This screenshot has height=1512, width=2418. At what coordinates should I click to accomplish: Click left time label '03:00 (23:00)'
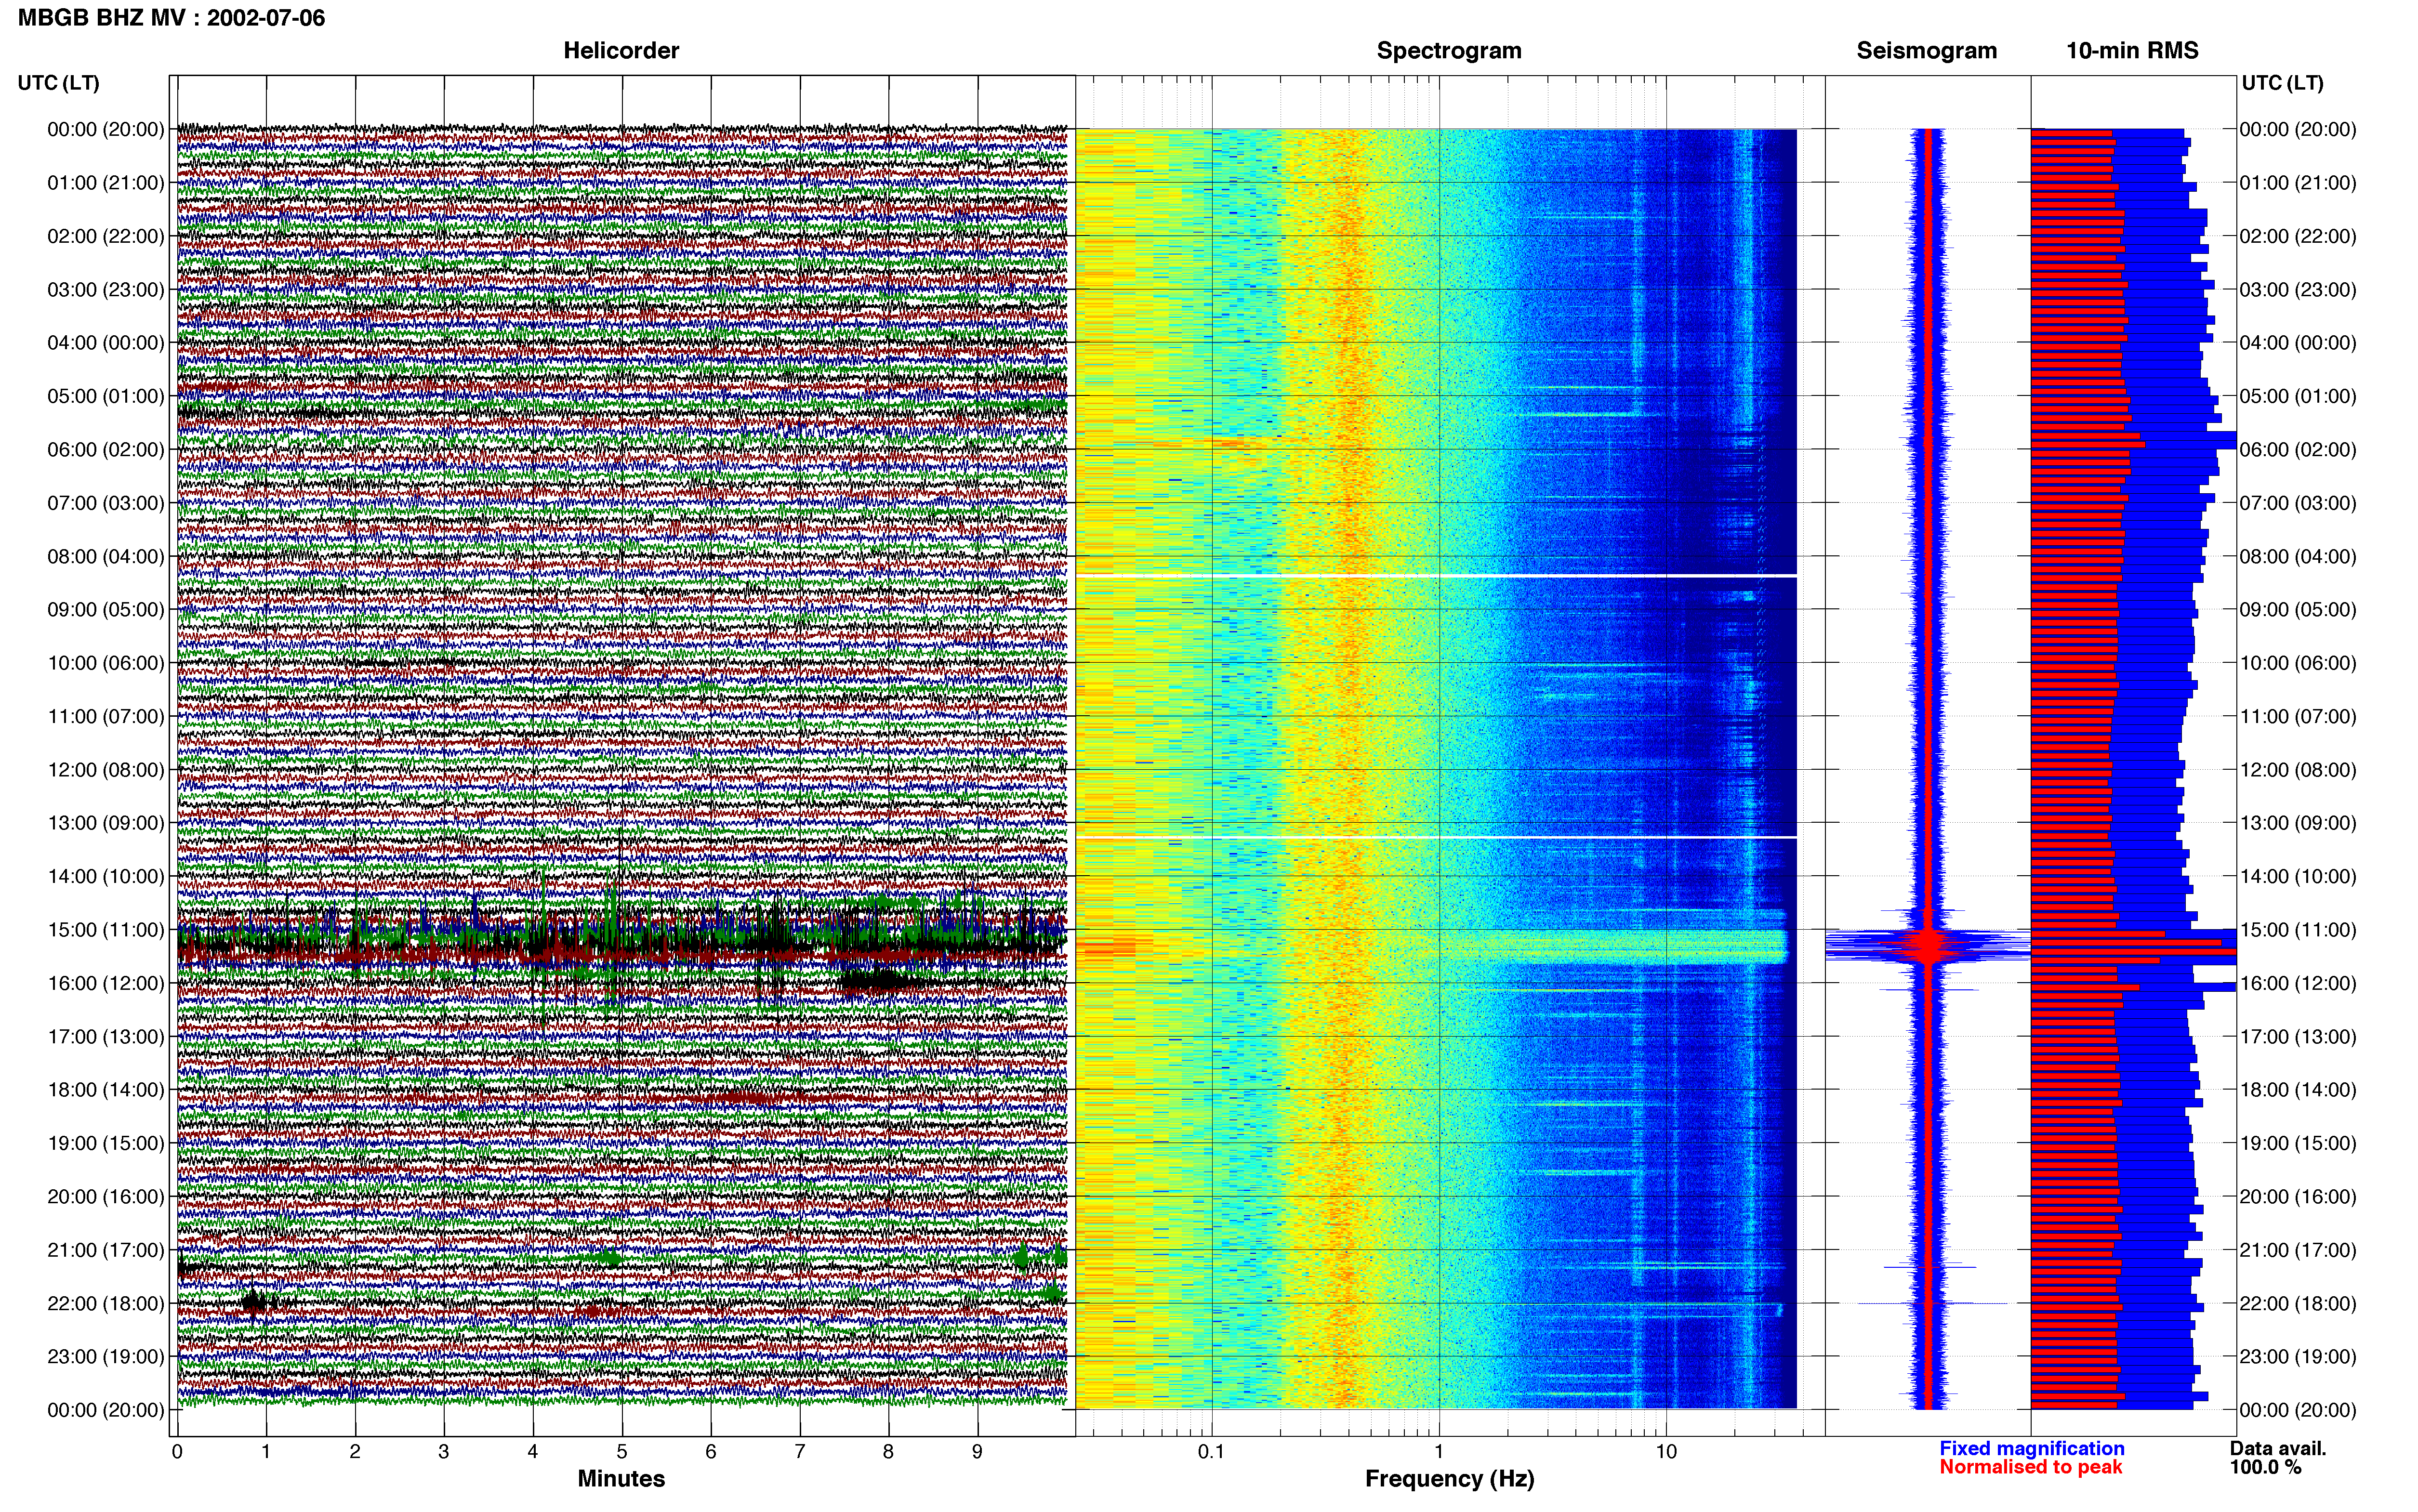(106, 289)
